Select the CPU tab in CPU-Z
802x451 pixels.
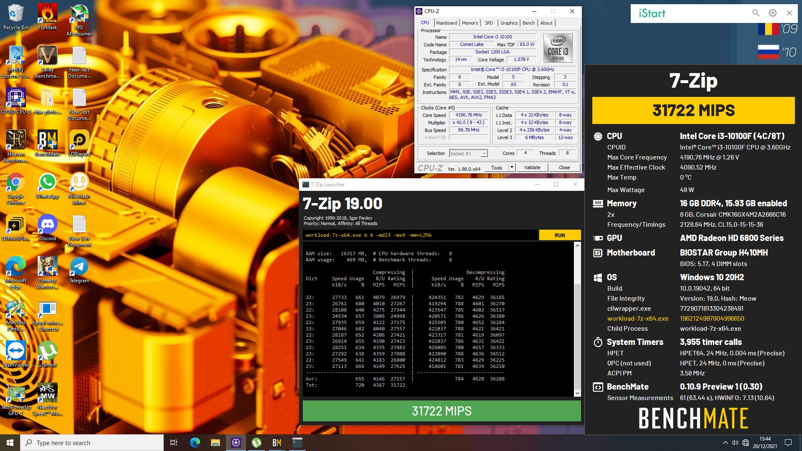click(425, 23)
